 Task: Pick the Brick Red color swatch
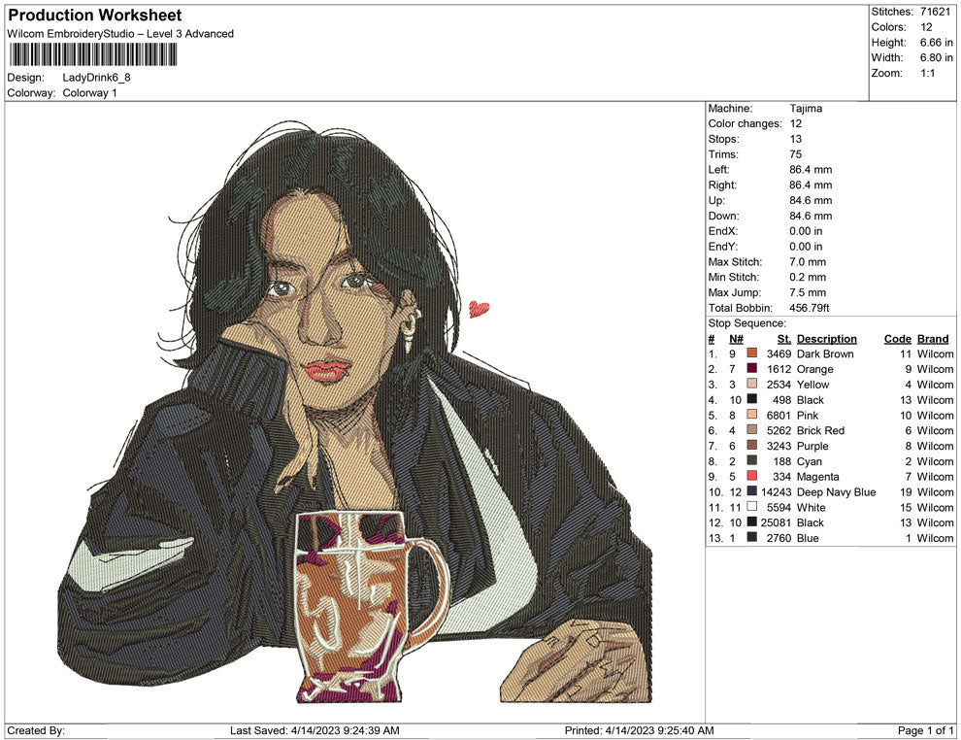(752, 430)
